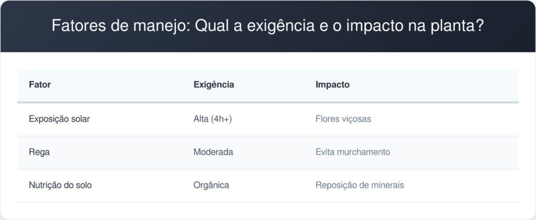Click the 'Flores viçosas' cell
This screenshot has height=220, width=536.
pos(343,119)
